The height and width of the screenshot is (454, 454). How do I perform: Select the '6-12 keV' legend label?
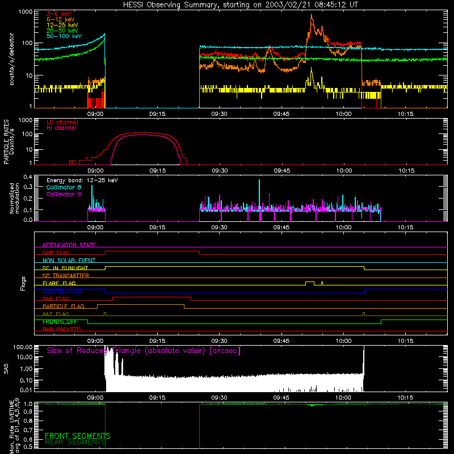coord(60,19)
